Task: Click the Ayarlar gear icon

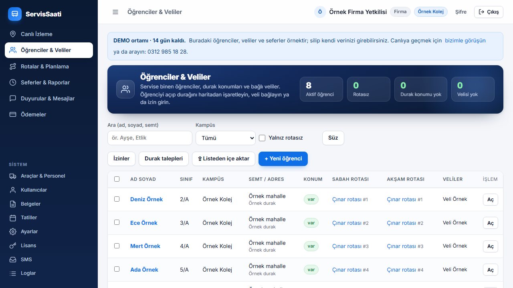Action: tap(13, 232)
